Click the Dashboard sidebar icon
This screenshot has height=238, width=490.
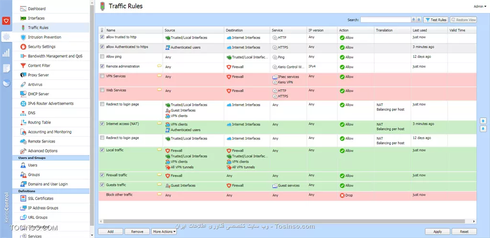(x=23, y=9)
